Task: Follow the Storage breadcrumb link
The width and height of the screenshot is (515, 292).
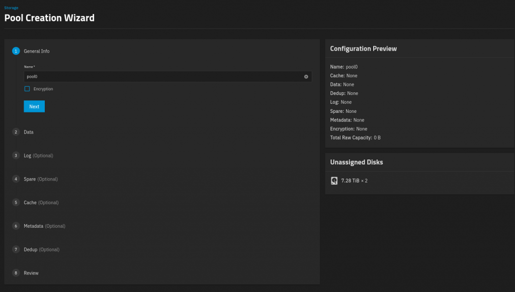Action: pos(11,8)
